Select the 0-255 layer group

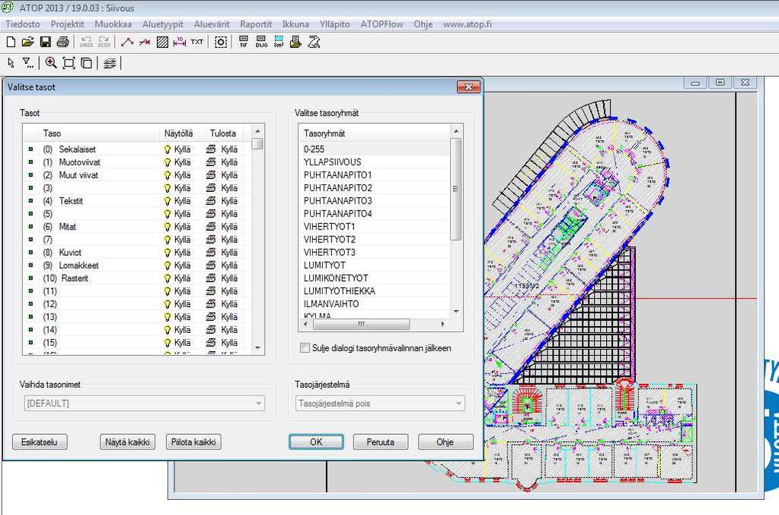point(375,149)
